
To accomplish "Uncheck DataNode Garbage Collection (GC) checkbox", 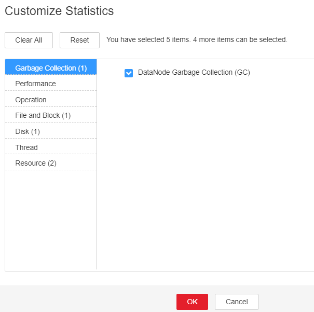I will coord(129,73).
